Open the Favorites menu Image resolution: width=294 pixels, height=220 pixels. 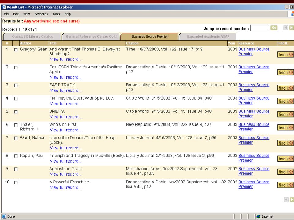coord(41,14)
